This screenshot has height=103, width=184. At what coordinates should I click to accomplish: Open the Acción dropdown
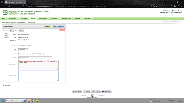[25, 54]
